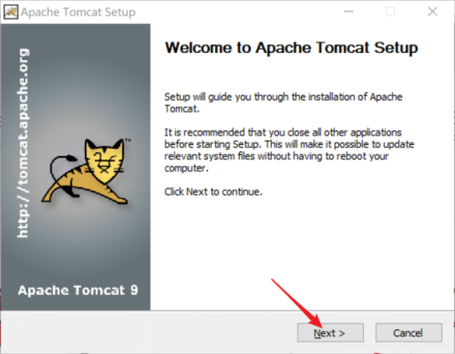
Task: Click the 'Setup will guide you' paragraph
Action: pos(283,103)
